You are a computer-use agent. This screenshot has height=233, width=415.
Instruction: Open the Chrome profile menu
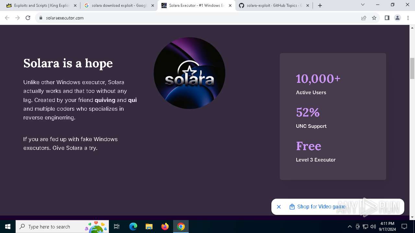(397, 18)
